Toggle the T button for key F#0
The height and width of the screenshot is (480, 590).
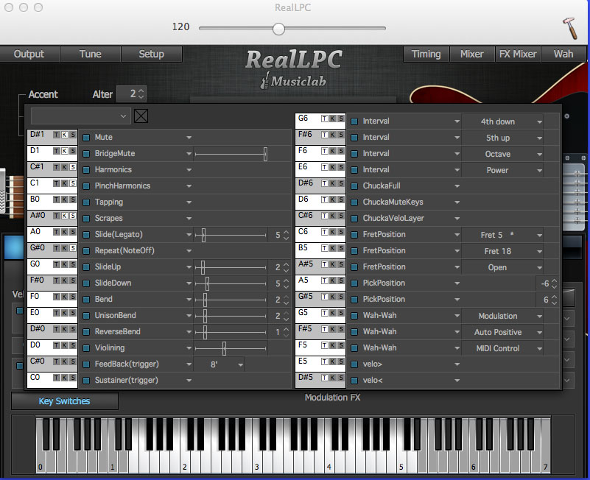pos(57,280)
